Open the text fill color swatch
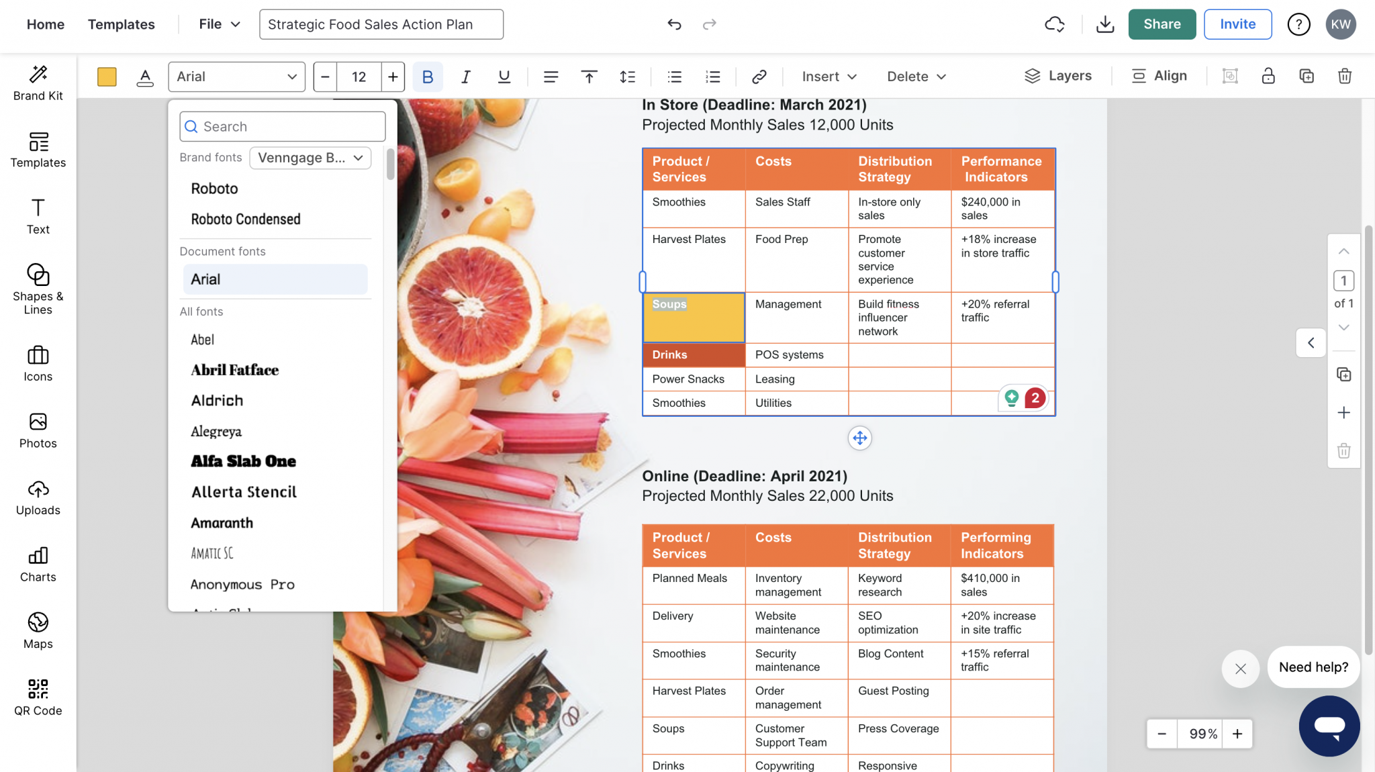Screen dimensions: 1375x772 point(107,77)
